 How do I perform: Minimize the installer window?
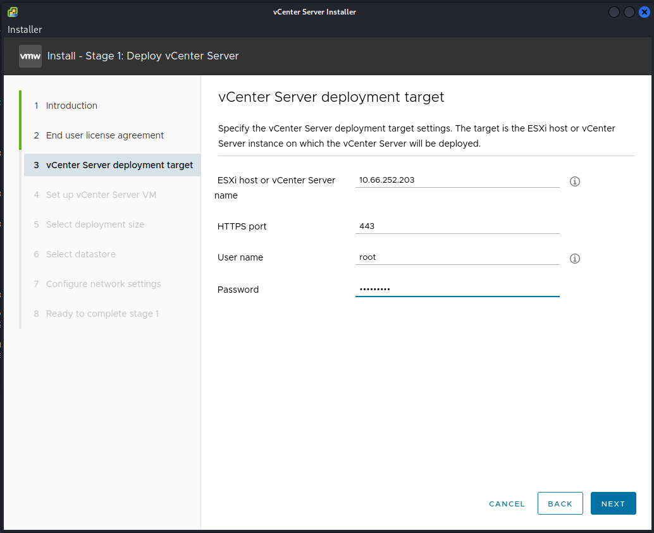click(614, 12)
